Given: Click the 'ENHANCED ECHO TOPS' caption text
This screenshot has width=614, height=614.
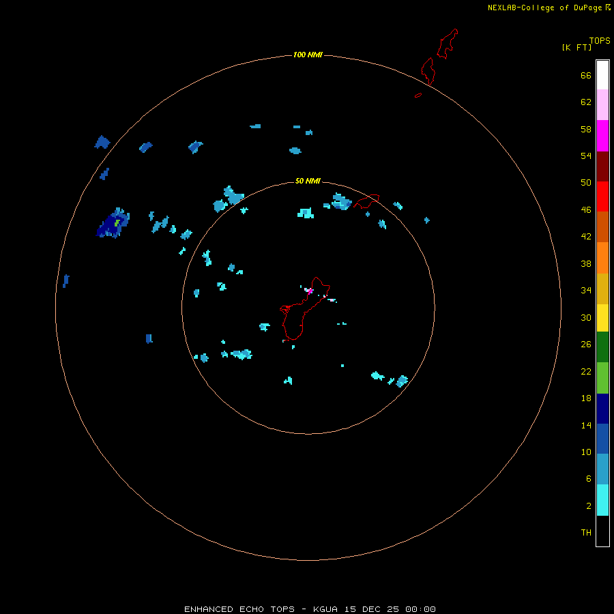Looking at the screenshot, I should point(239,609).
